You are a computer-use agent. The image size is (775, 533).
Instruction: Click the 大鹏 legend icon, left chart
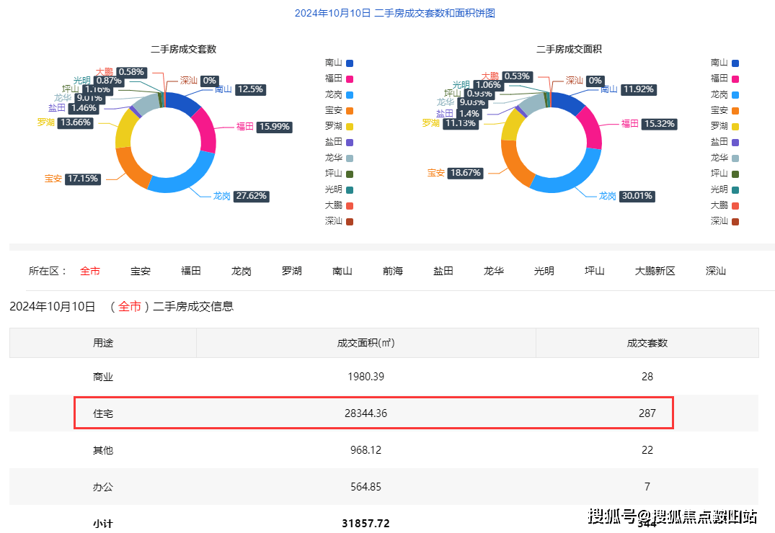tap(348, 205)
